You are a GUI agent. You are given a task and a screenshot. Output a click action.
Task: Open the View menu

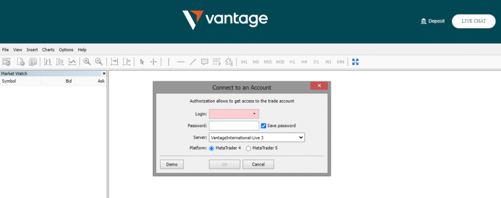[18, 50]
